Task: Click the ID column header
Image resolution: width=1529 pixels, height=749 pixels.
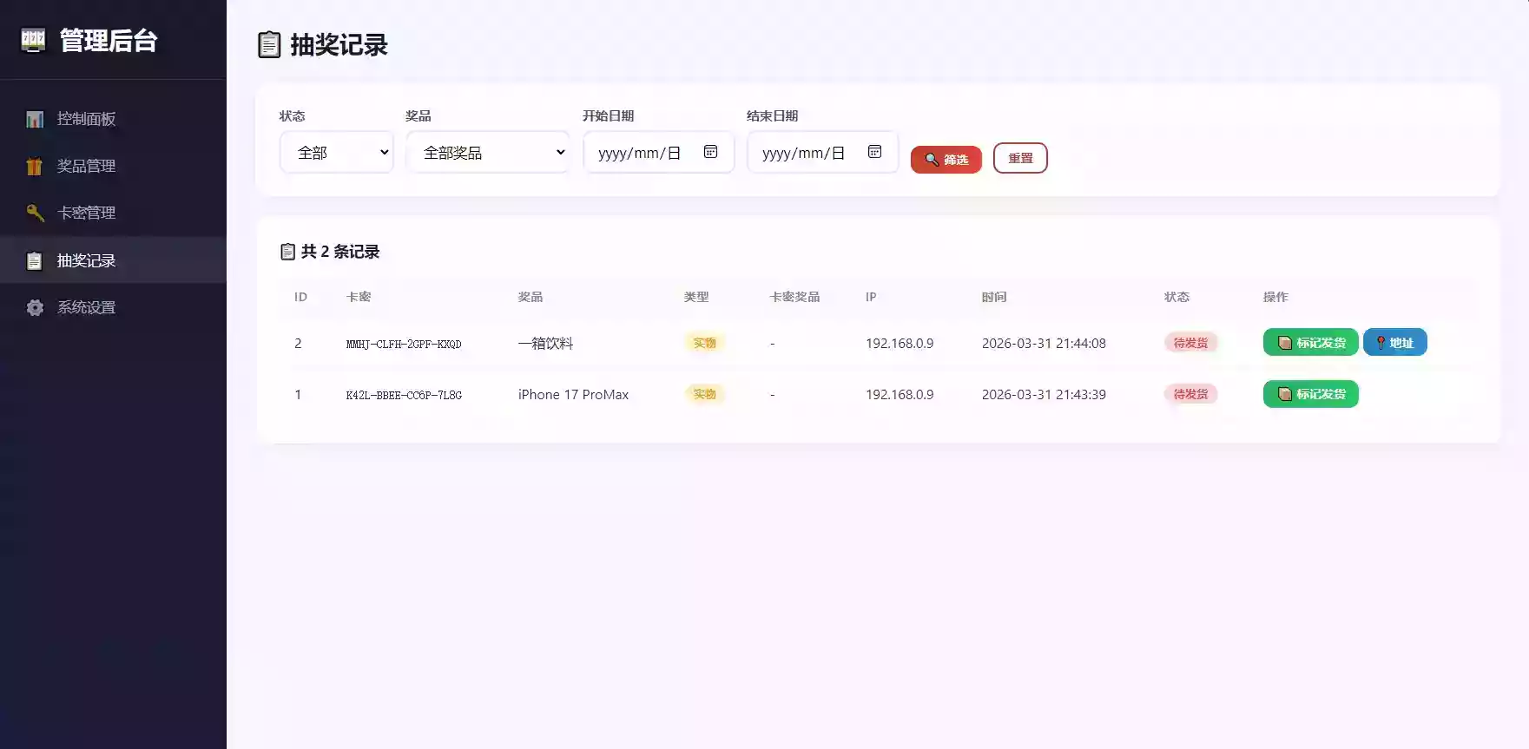Action: click(x=300, y=297)
